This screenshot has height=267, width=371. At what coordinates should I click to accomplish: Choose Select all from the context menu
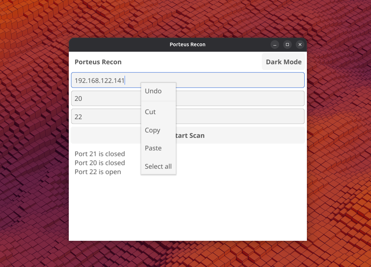pyautogui.click(x=158, y=166)
